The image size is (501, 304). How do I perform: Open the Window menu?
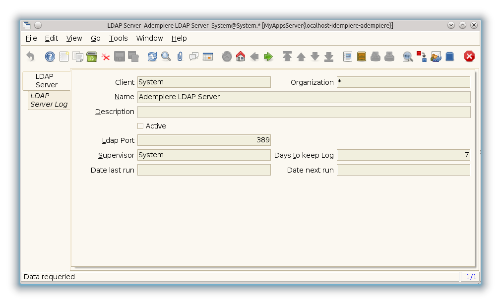[149, 38]
